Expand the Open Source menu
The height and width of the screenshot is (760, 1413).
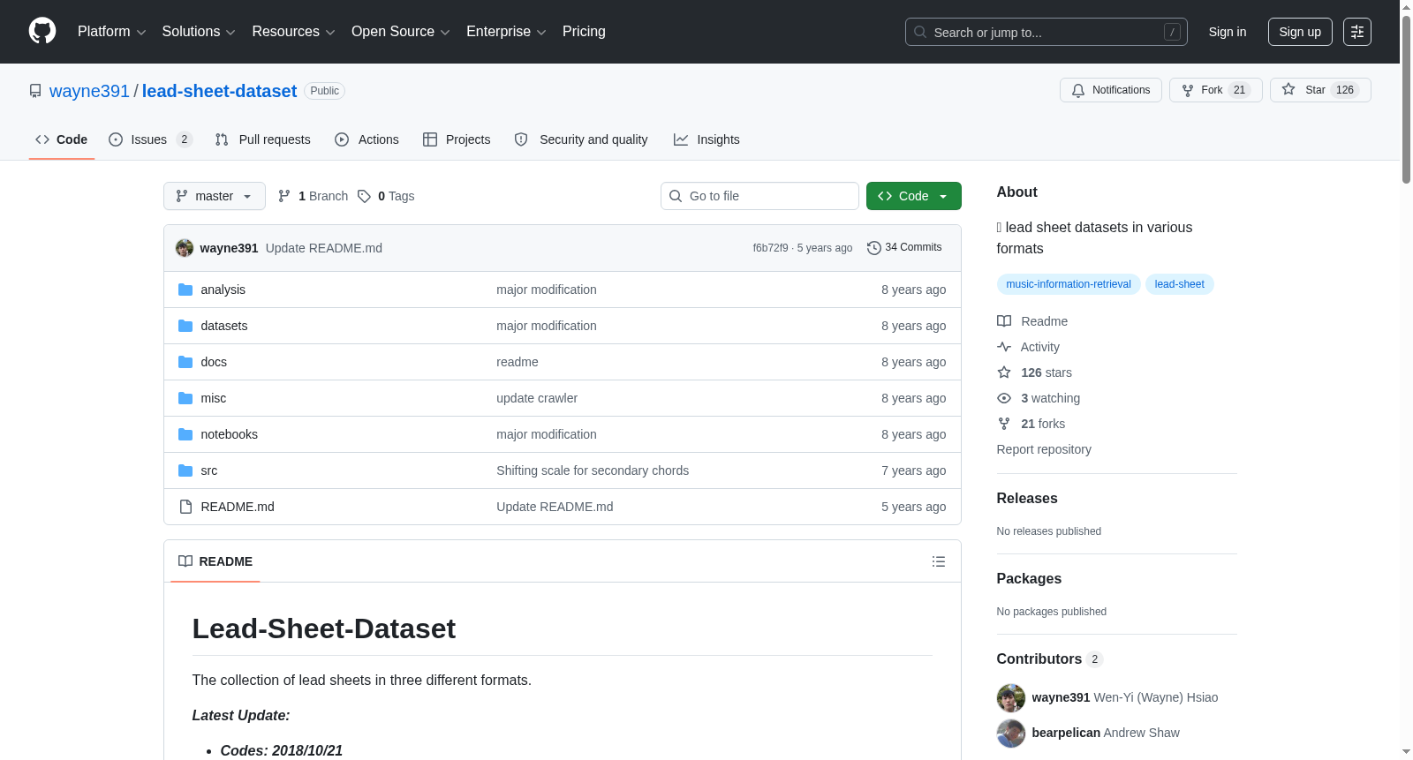pos(401,32)
